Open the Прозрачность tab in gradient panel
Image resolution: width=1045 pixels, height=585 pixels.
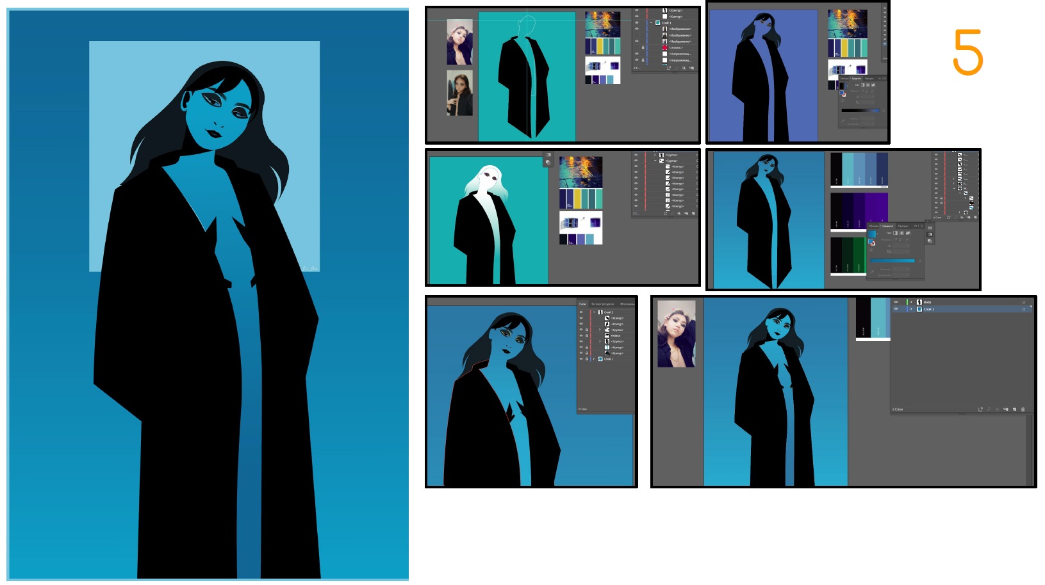903,226
